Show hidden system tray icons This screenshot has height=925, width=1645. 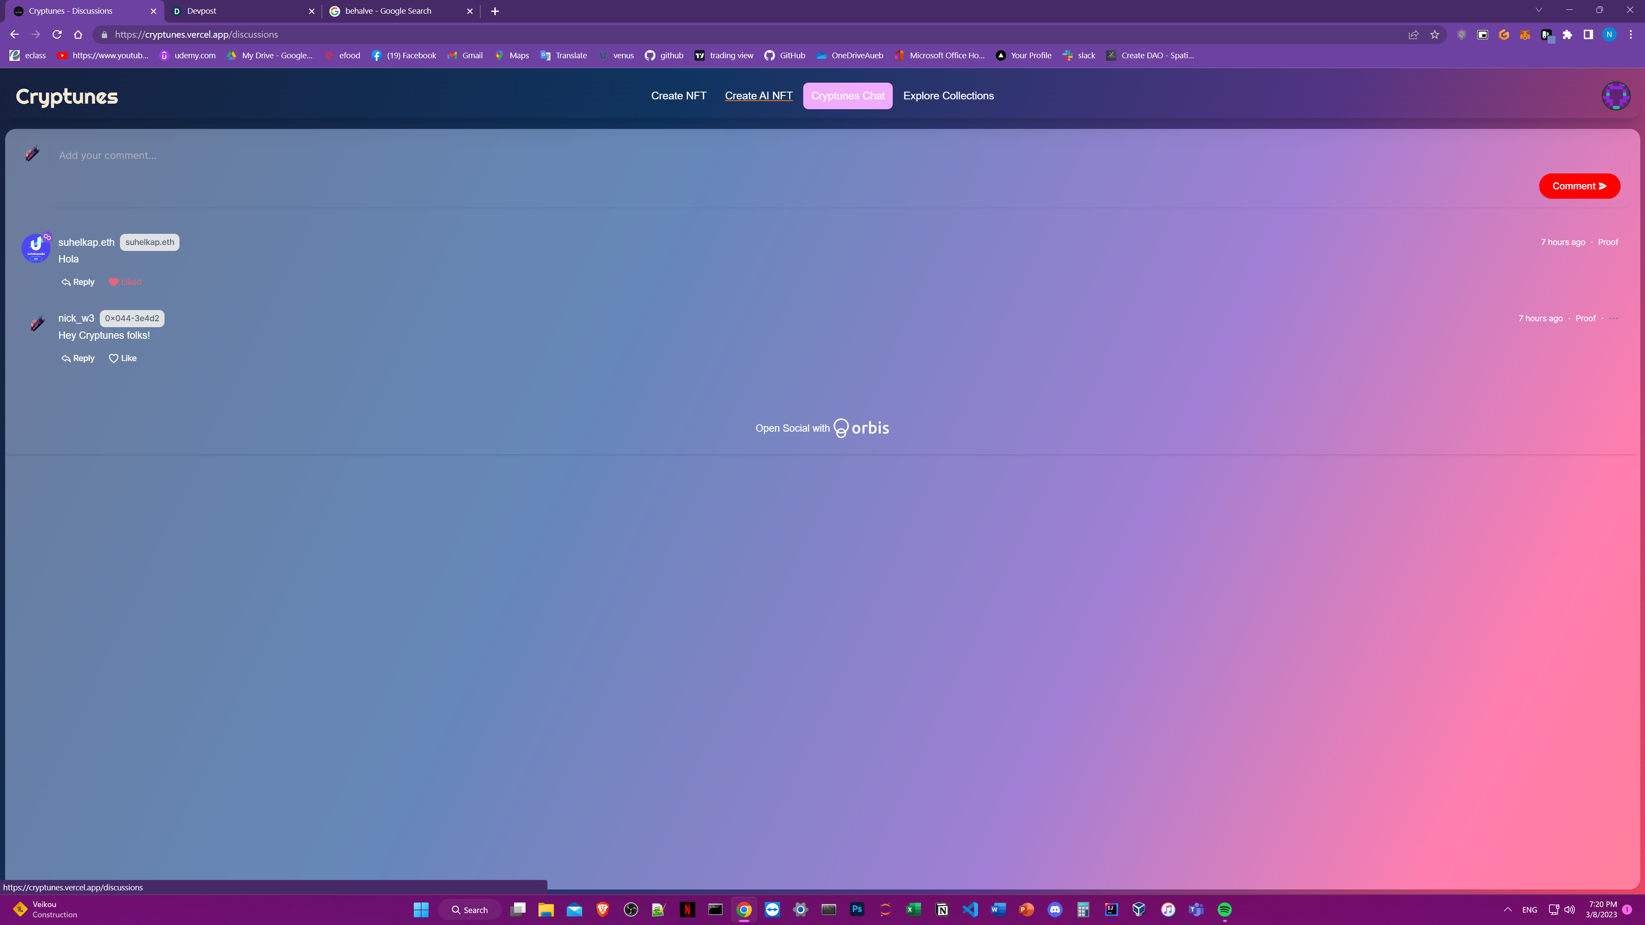tap(1508, 910)
